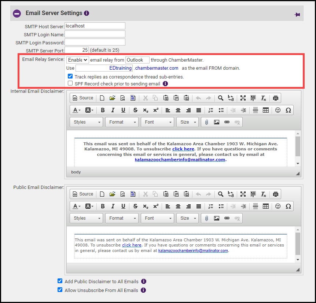
Task: Insert table in Internal Email Disclaimer editor
Action: (x=266, y=110)
